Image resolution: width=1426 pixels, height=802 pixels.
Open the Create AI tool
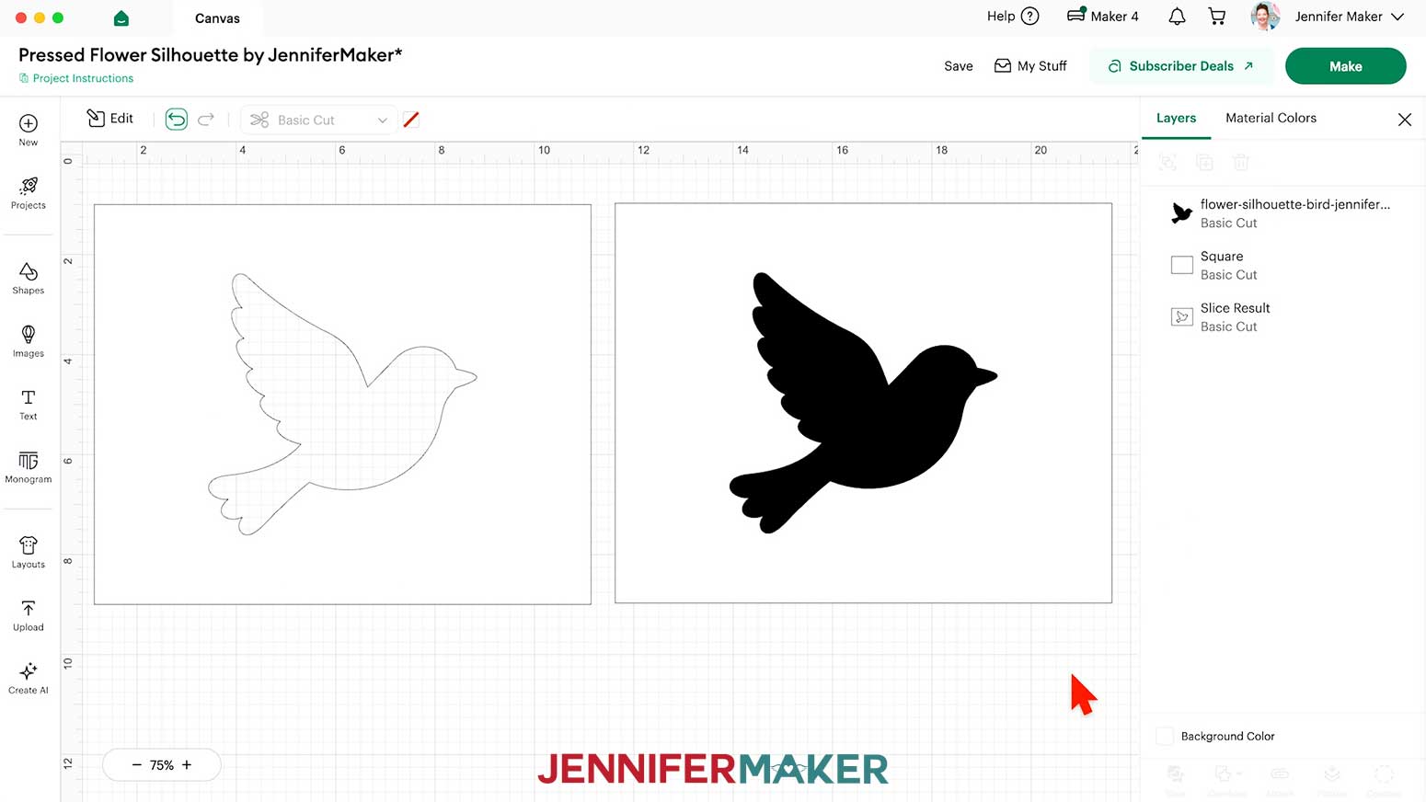click(29, 678)
